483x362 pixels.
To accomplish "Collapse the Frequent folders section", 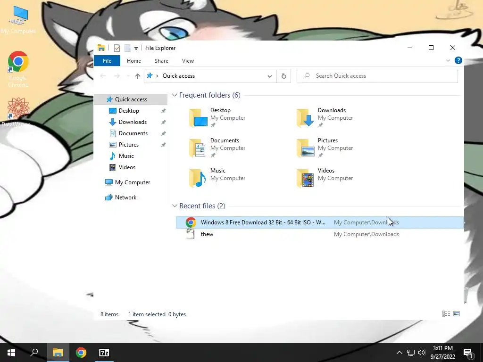I will point(175,95).
